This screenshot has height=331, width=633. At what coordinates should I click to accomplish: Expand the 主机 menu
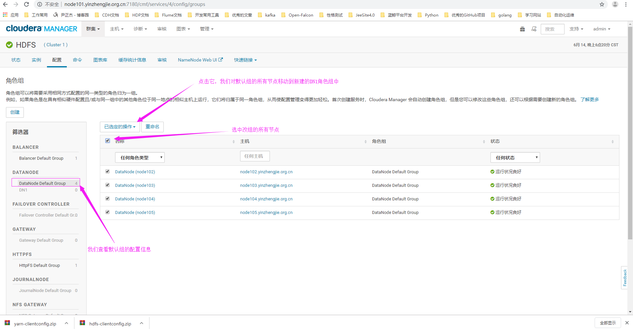pos(117,29)
